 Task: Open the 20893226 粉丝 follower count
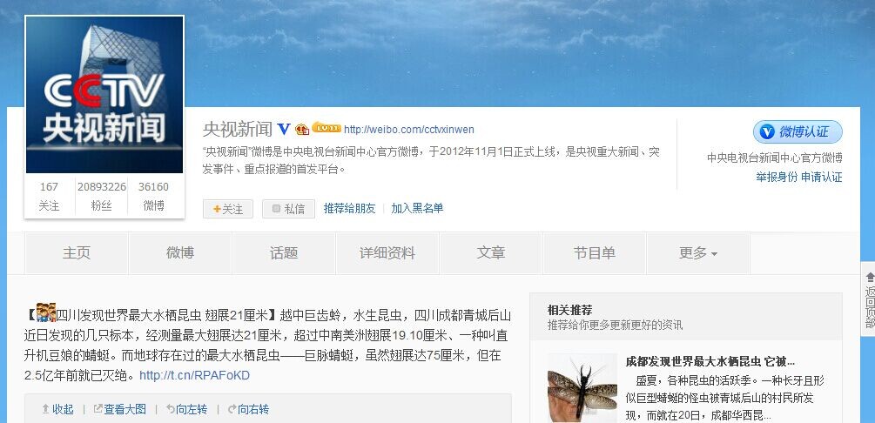102,196
